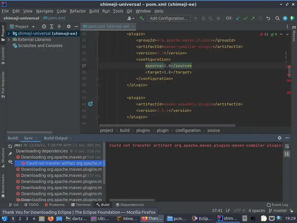This screenshot has width=297, height=223.
Task: Click the Git commit checkmark icon
Action: [245, 18]
